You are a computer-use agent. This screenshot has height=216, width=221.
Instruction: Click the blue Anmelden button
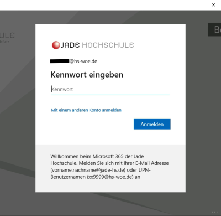[x=152, y=124]
